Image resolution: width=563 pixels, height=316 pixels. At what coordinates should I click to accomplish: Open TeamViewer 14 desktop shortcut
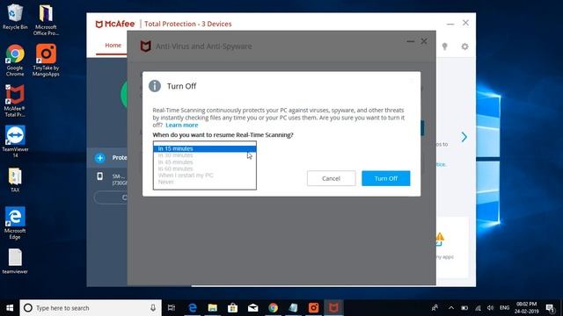15,141
